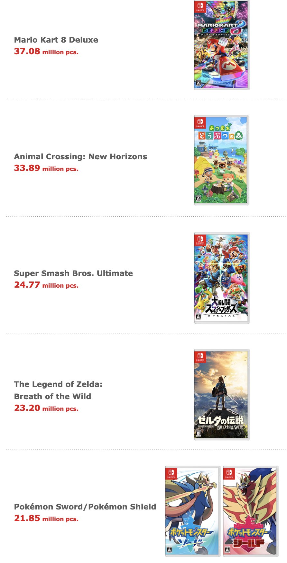Screen dimensions: 287x563
Task: Open the Pokémon Shield cover image
Action: (250, 511)
